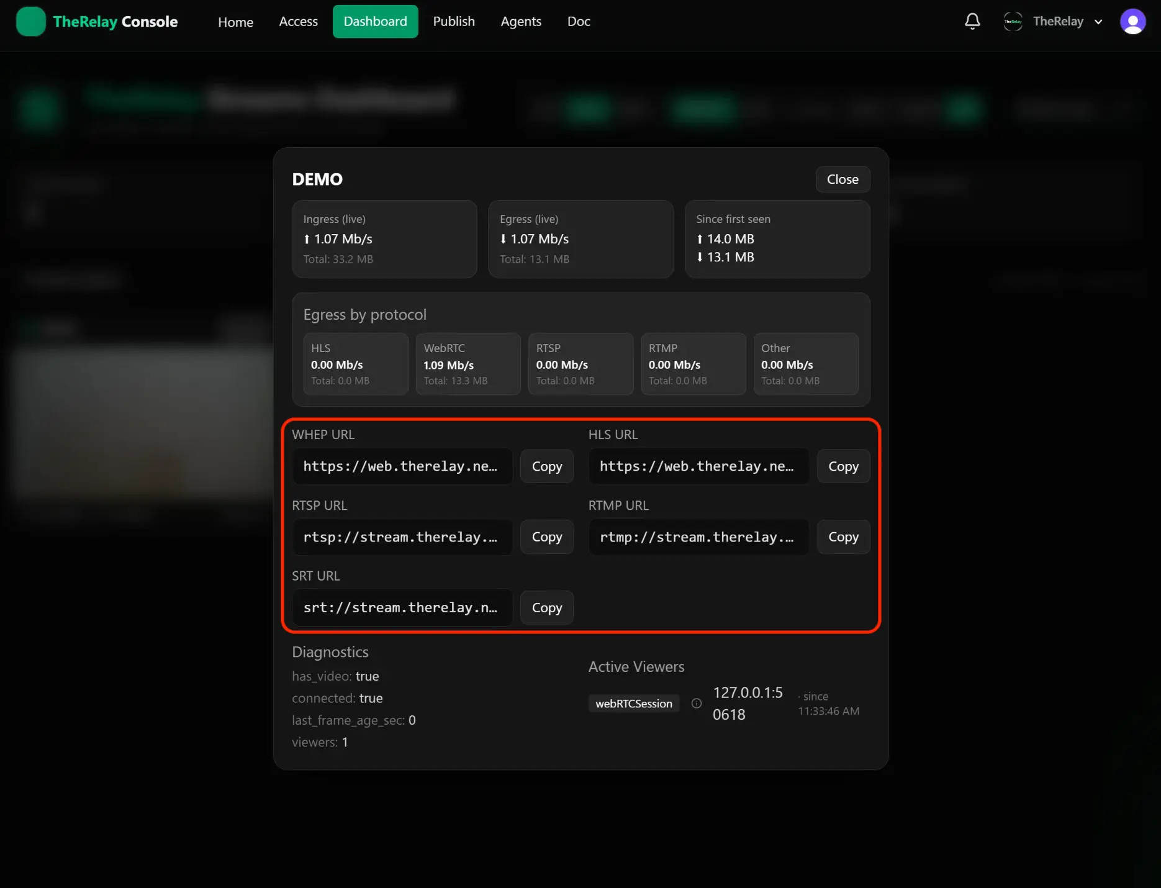Open the Doc menu item

pos(579,22)
